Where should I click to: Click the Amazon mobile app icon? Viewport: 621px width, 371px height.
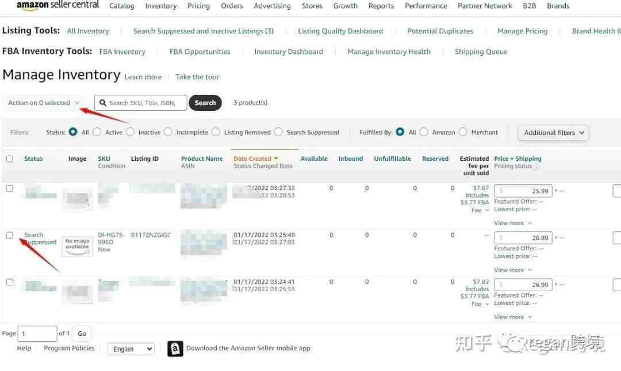[x=175, y=349]
